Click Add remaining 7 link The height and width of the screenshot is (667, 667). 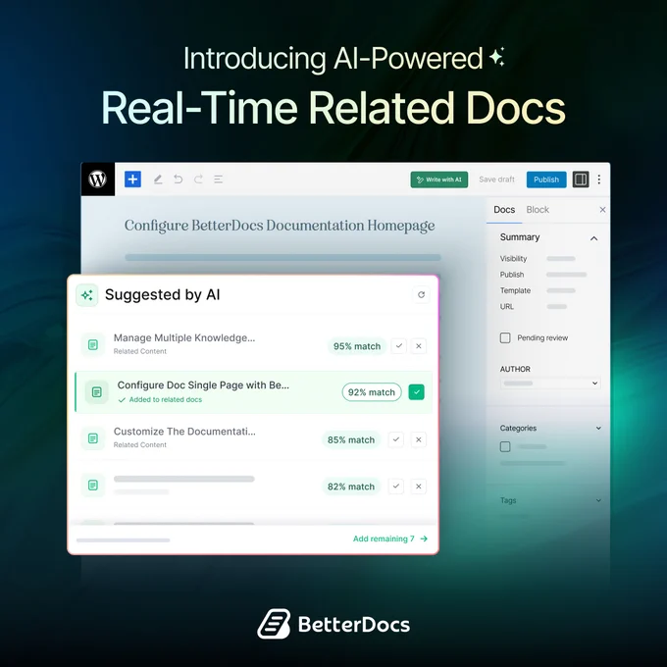pos(390,539)
